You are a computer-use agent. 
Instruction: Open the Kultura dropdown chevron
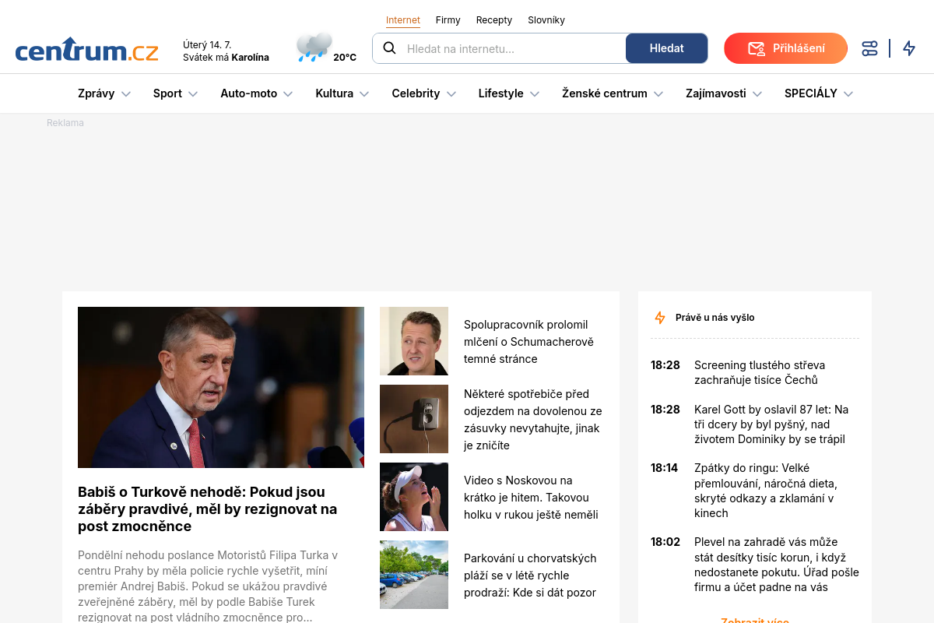364,93
